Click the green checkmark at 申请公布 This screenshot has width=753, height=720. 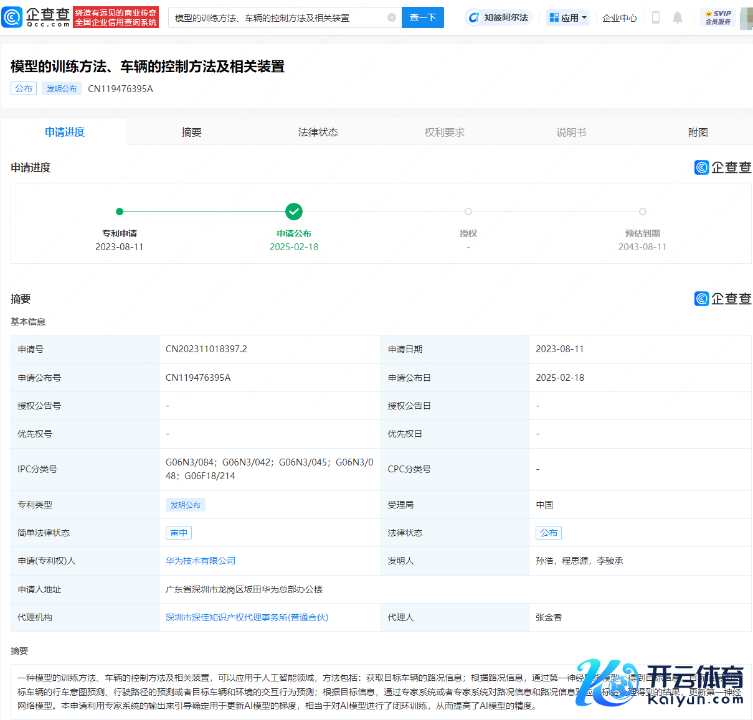294,212
